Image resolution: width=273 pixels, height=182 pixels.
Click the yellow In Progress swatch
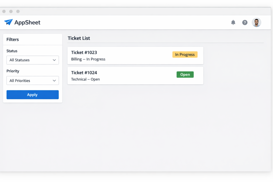click(185, 54)
